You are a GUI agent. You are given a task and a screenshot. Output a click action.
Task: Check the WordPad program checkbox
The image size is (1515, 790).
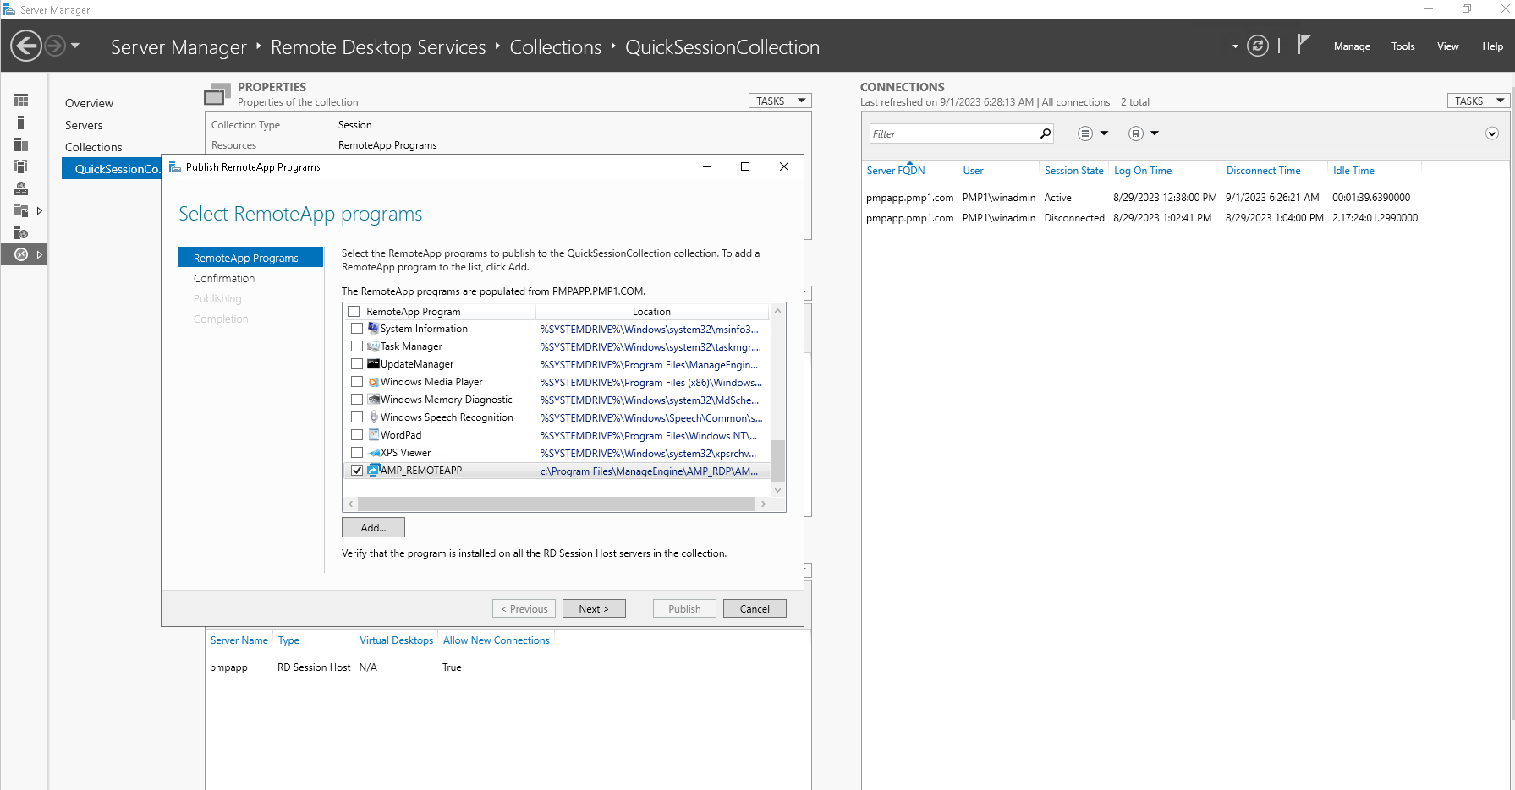point(357,435)
